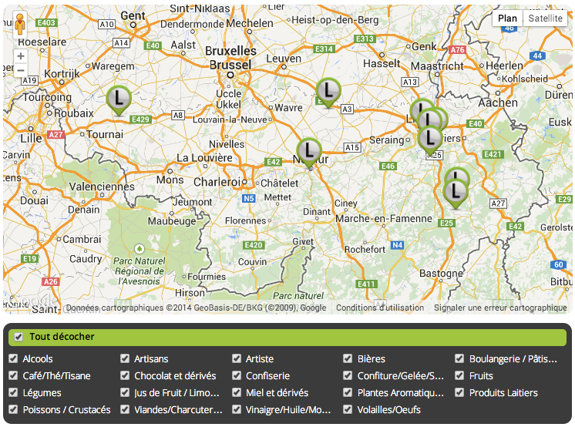The width and height of the screenshot is (575, 427).
Task: Toggle the Poissons / Crustacés checkbox
Action: point(13,409)
